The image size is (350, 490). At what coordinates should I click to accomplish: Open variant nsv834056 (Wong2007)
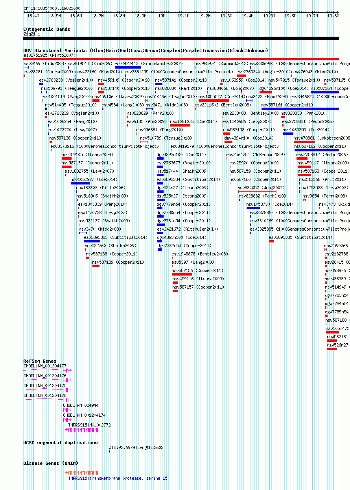231,88
